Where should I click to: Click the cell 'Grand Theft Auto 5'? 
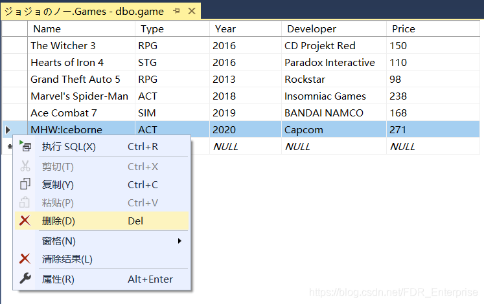[x=81, y=79]
